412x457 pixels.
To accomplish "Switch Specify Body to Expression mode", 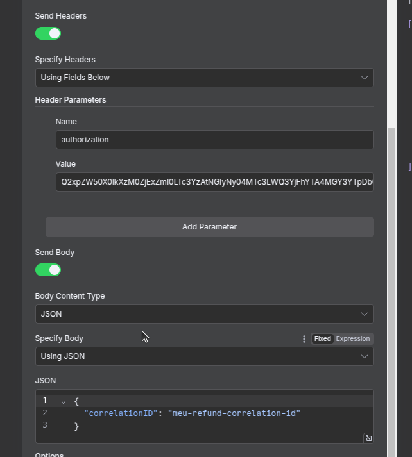I will pos(353,339).
